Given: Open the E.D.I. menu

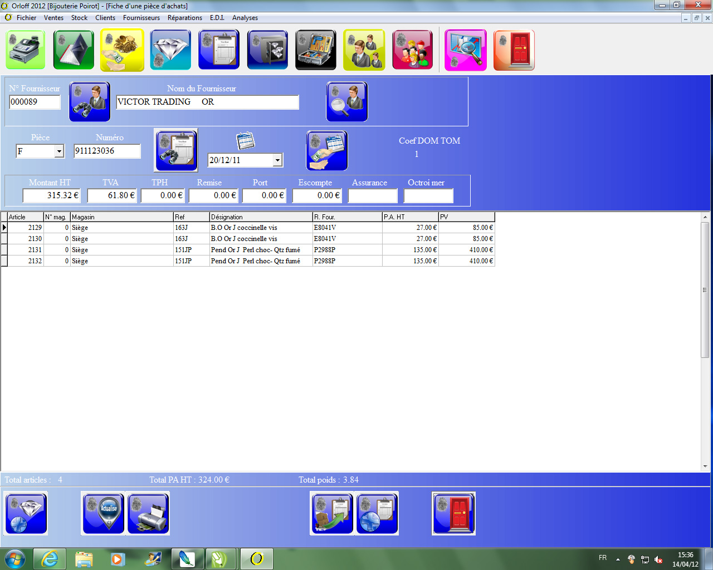Looking at the screenshot, I should 217,18.
